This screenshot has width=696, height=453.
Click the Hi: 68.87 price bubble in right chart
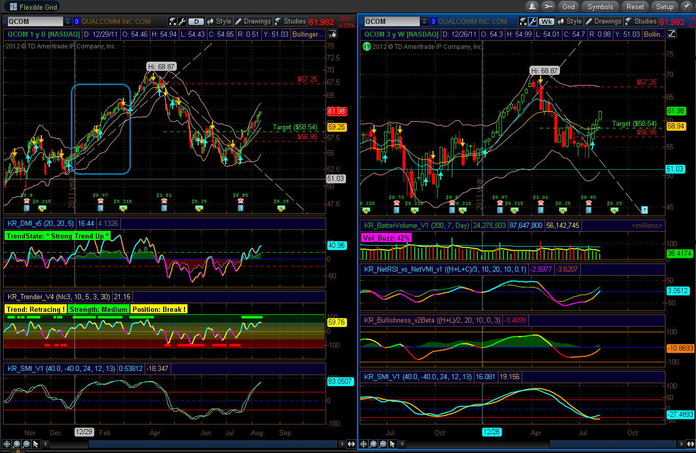[x=544, y=70]
